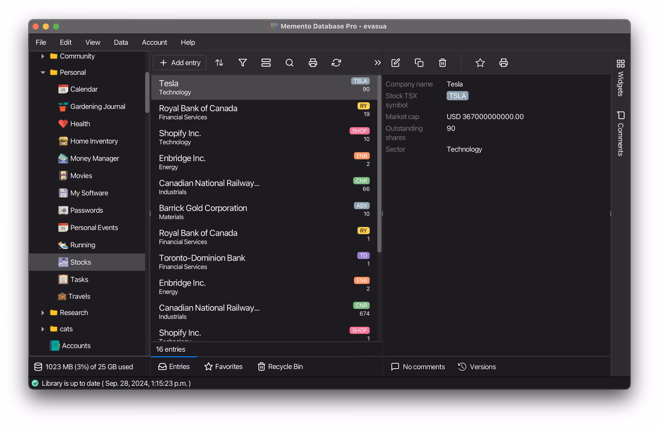The width and height of the screenshot is (659, 427).
Task: Open the filter entries icon
Action: [x=243, y=63]
